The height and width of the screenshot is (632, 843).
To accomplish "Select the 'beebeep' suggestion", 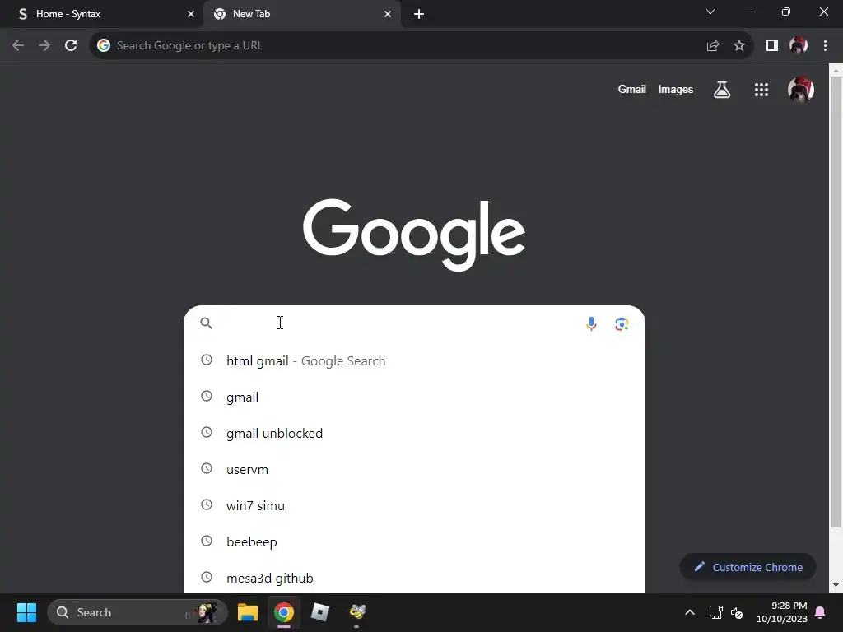I will [x=415, y=541].
